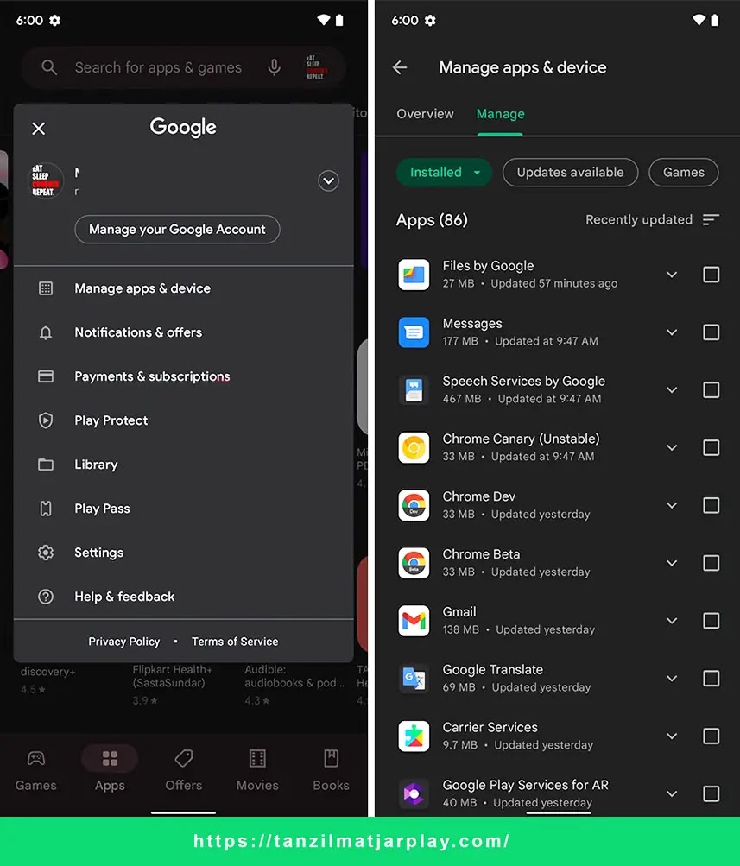Open the Installed filter dropdown
The height and width of the screenshot is (866, 740).
(444, 172)
